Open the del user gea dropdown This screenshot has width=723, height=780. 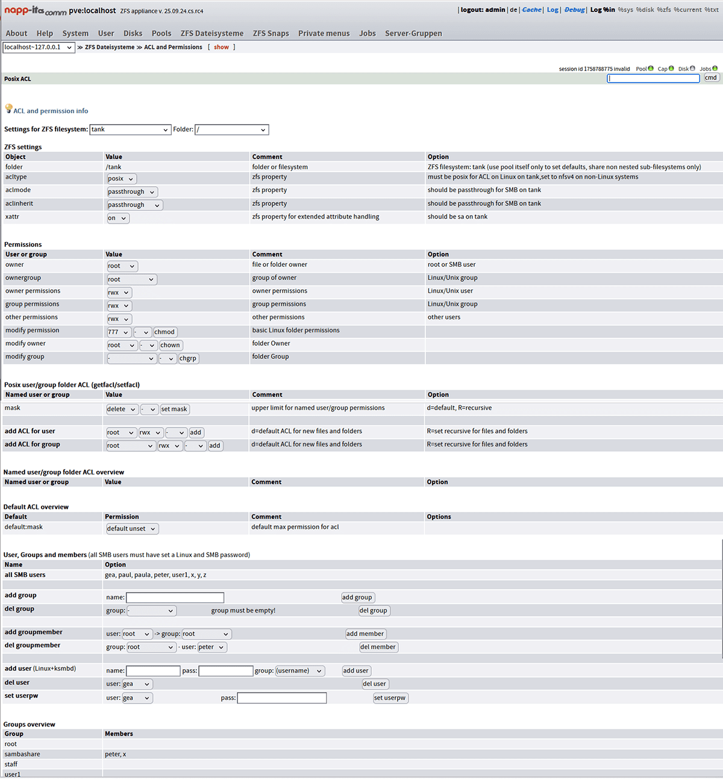pos(137,684)
